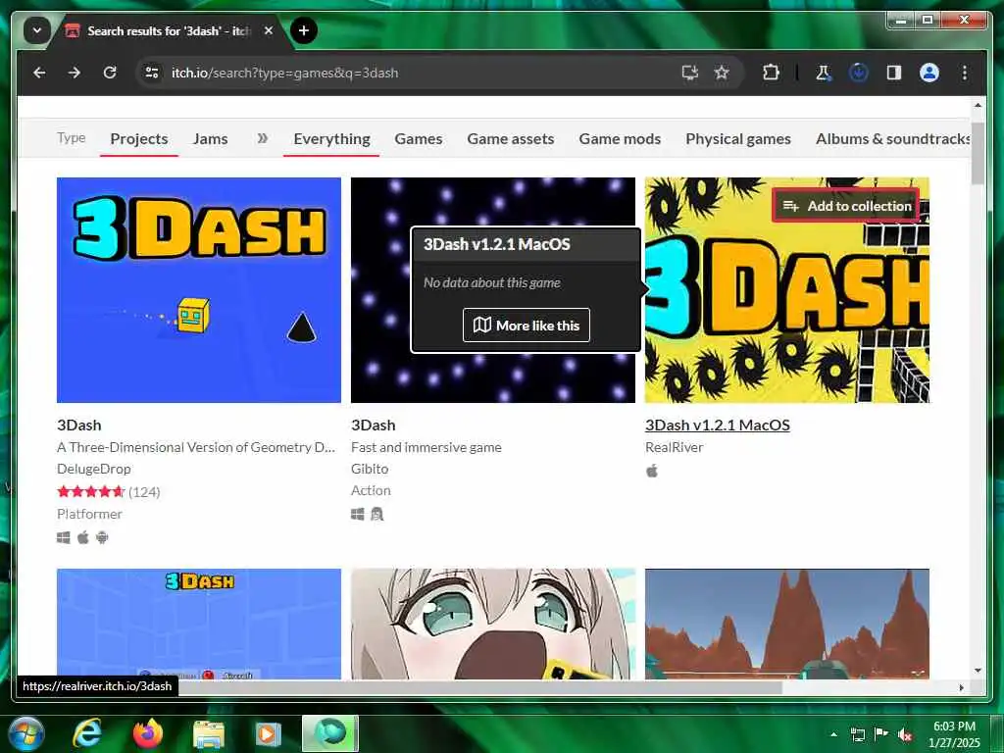This screenshot has height=753, width=1004.
Task: Launch Firefox from the taskbar
Action: (x=148, y=733)
